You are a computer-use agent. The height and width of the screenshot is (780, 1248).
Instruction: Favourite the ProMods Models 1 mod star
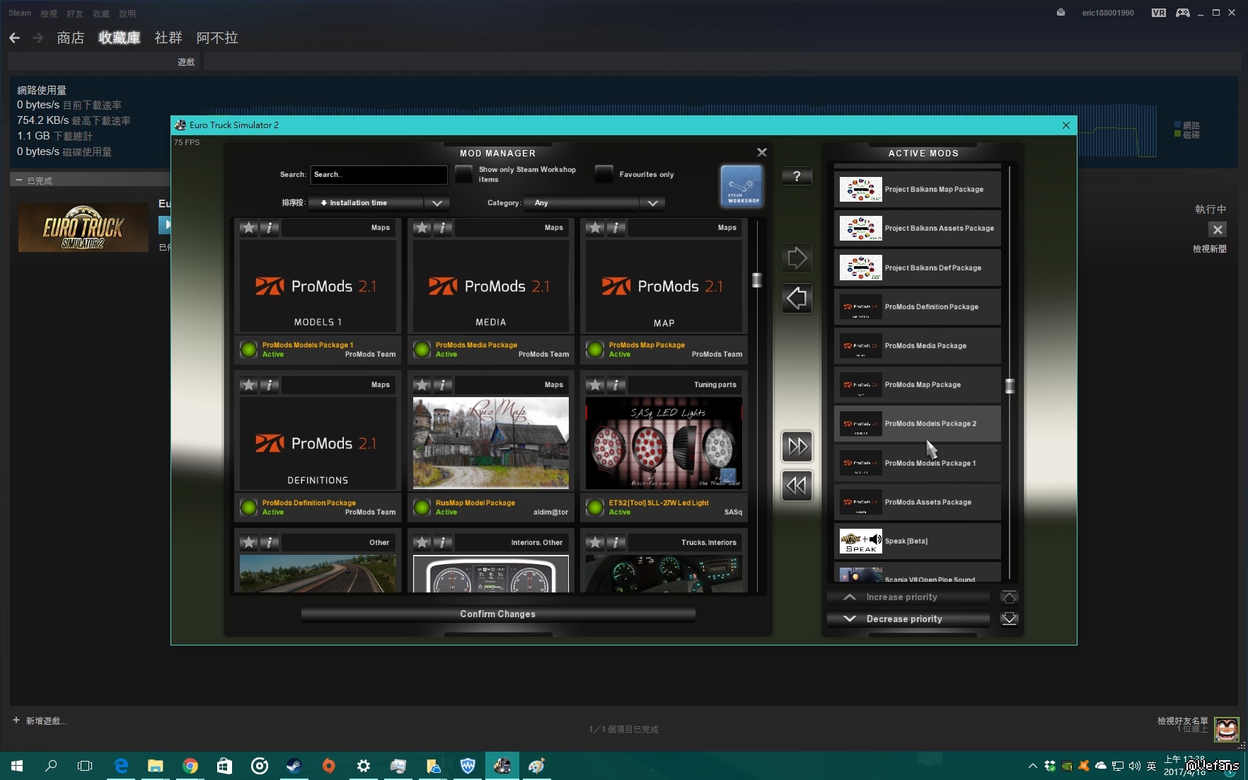(249, 227)
